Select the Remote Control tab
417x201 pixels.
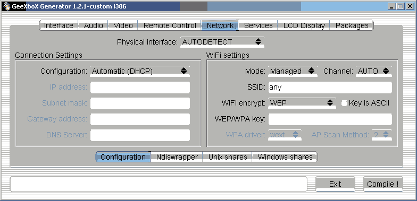pos(170,25)
